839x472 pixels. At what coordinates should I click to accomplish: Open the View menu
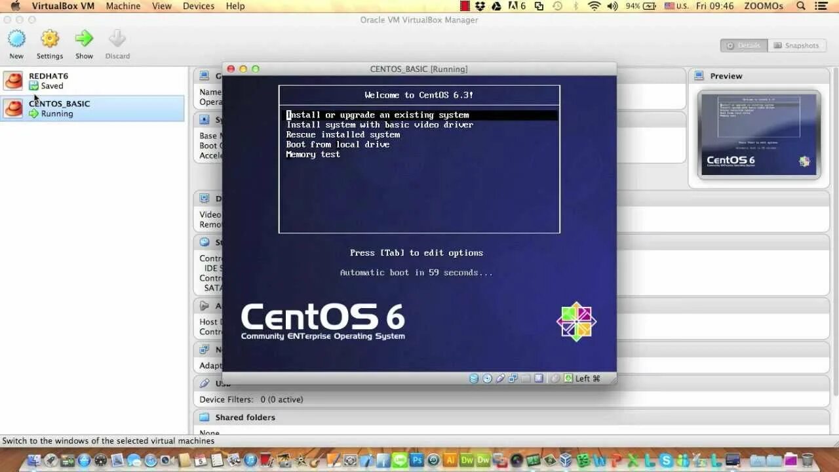pyautogui.click(x=161, y=6)
